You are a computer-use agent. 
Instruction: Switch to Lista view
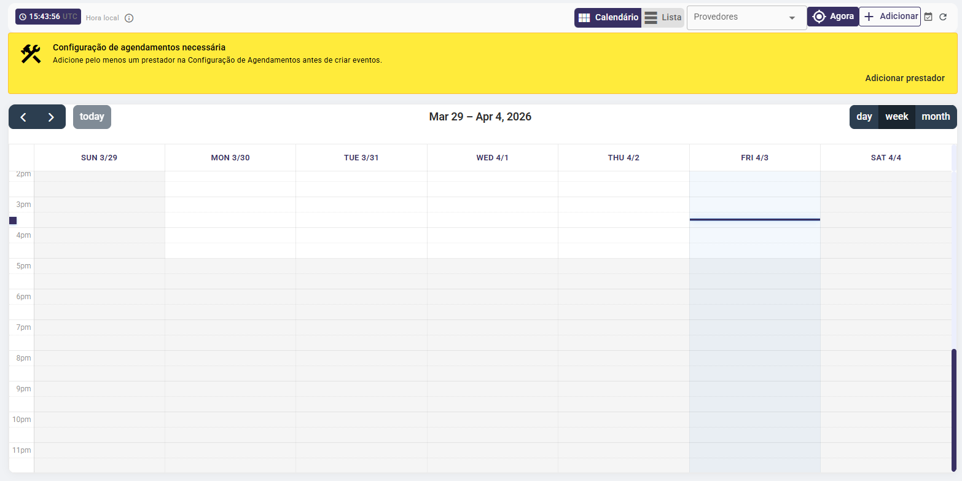point(663,18)
